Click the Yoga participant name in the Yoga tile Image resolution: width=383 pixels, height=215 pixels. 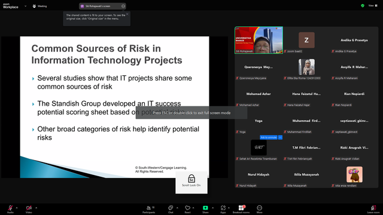tap(259, 121)
